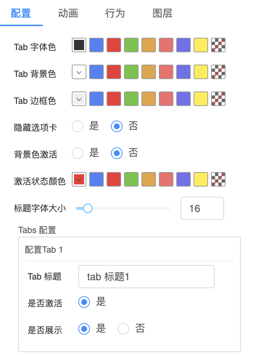256x355 pixels.
Task: Click the Tab 标题 text input
Action: [x=146, y=277]
